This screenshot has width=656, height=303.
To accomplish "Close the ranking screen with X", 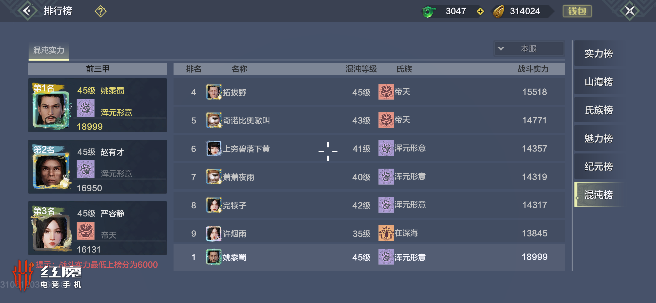I will click(630, 11).
